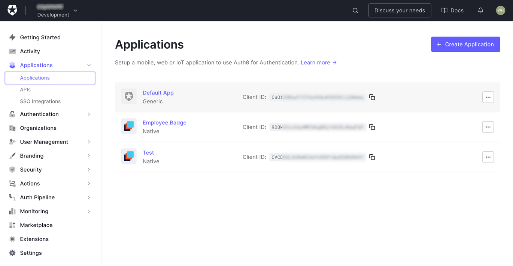Copy the Test app client ID
Screen dimensions: 513x266
coord(372,157)
